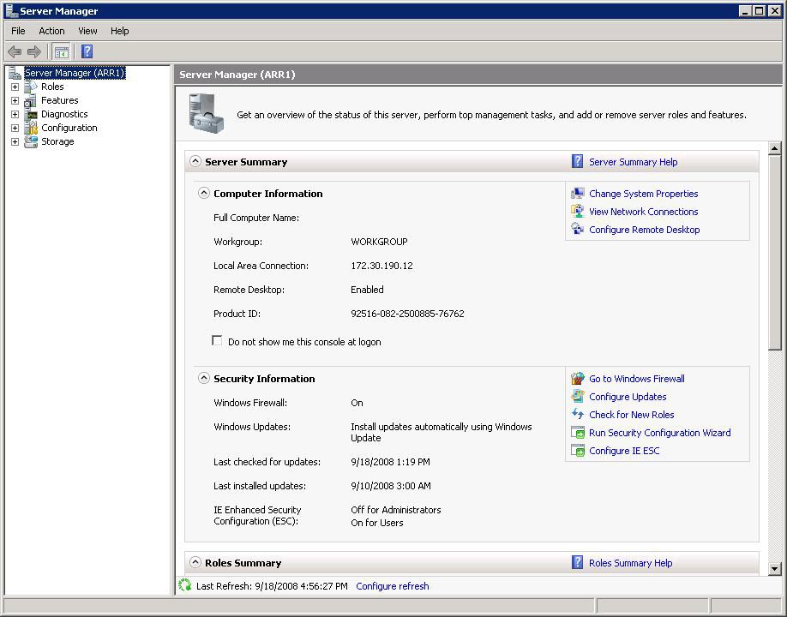Click the Server Summary Help question mark icon
This screenshot has width=787, height=617.
[577, 161]
